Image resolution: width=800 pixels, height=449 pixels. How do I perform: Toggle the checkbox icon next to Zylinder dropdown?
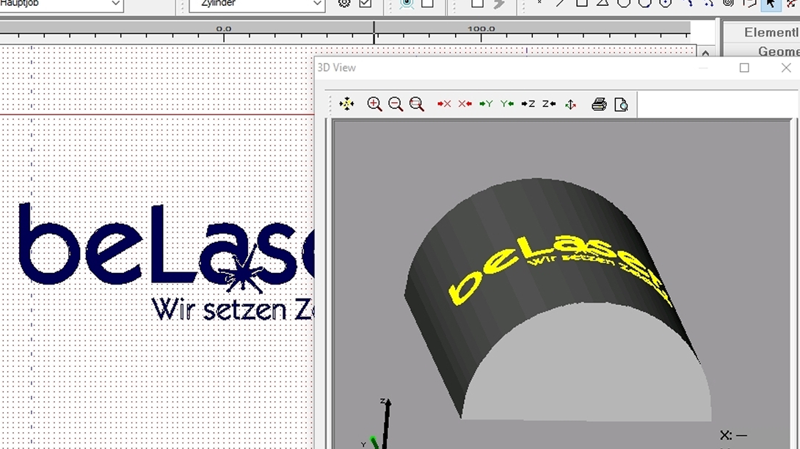(366, 4)
